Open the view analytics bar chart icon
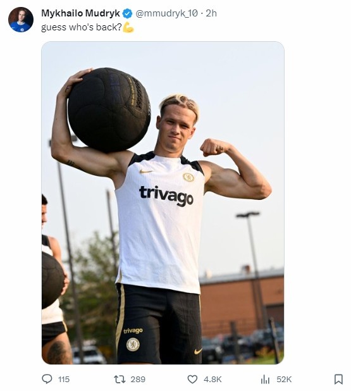The width and height of the screenshot is (351, 391). coord(265,379)
